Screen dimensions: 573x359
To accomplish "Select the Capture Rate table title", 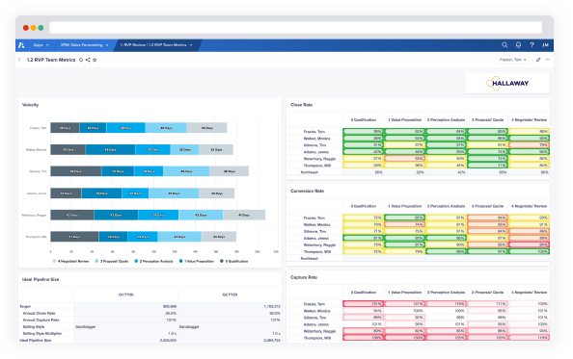I will [x=304, y=277].
